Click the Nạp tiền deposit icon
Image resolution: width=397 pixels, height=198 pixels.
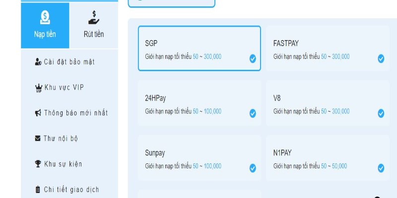point(45,17)
